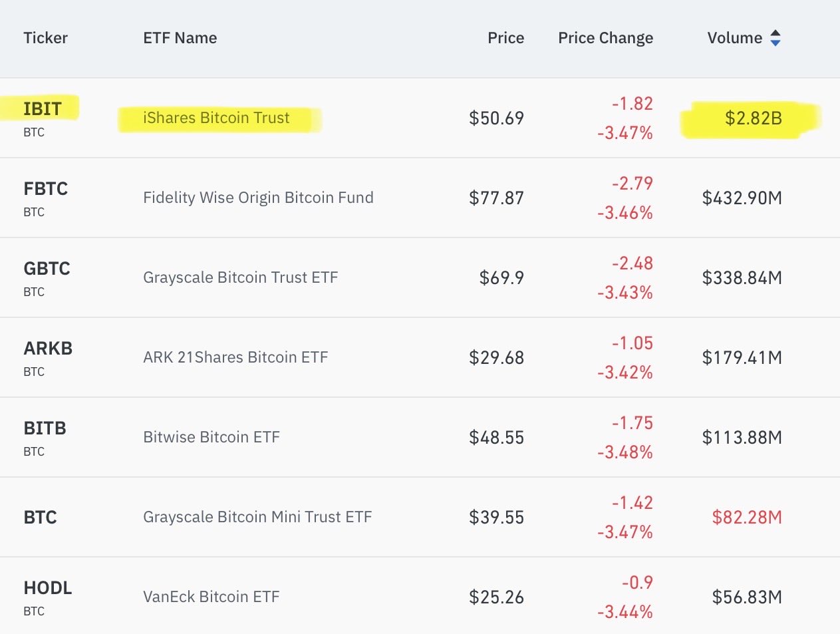Image resolution: width=840 pixels, height=634 pixels.
Task: Open VanEck Bitcoin ETF
Action: 211,597
